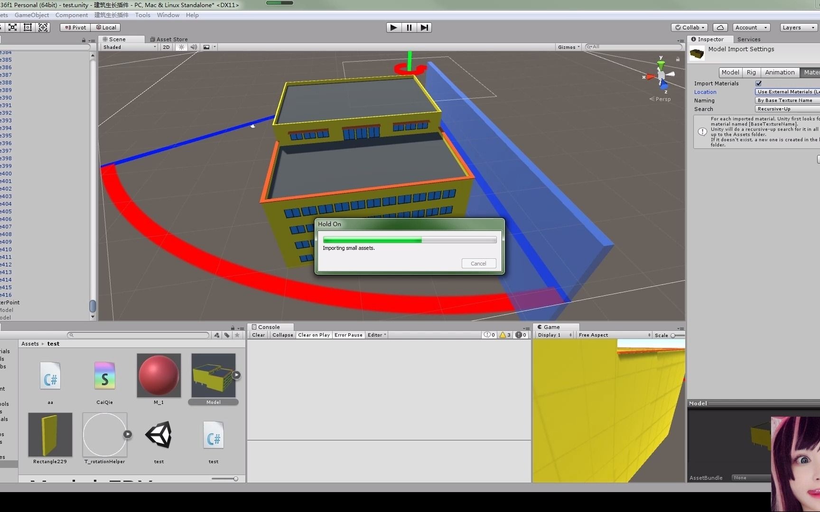Enable Error Pause in the Console

click(x=348, y=335)
